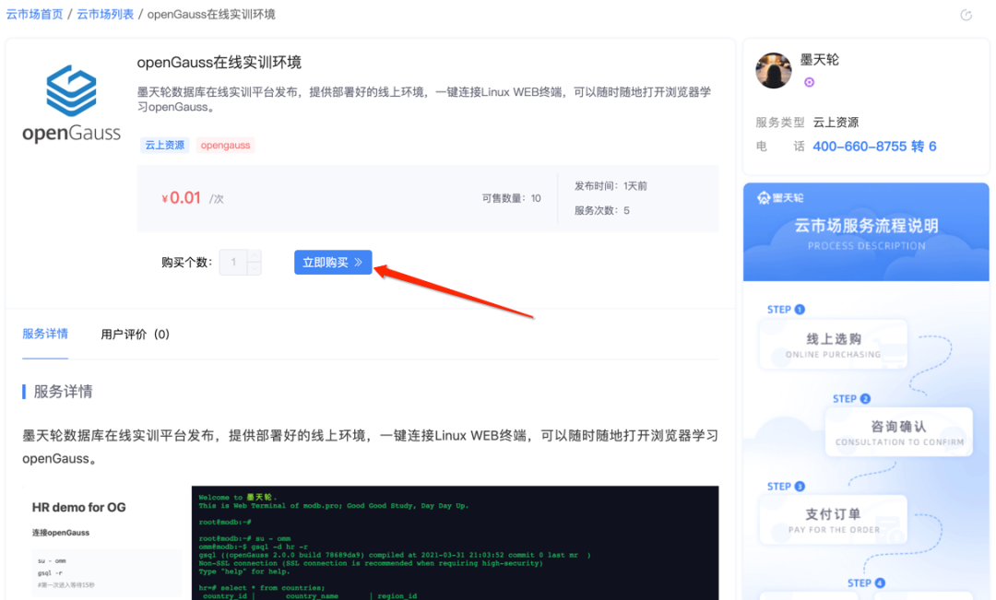The width and height of the screenshot is (996, 600).
Task: Open the black terminal screenshot image
Action: pyautogui.click(x=455, y=543)
